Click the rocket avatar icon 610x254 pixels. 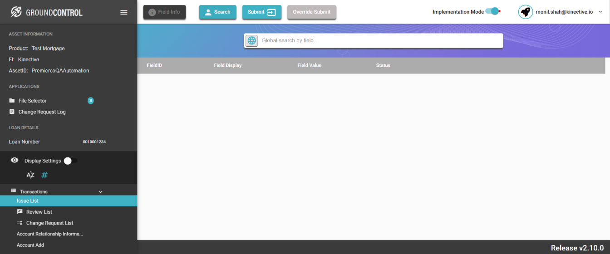point(526,12)
